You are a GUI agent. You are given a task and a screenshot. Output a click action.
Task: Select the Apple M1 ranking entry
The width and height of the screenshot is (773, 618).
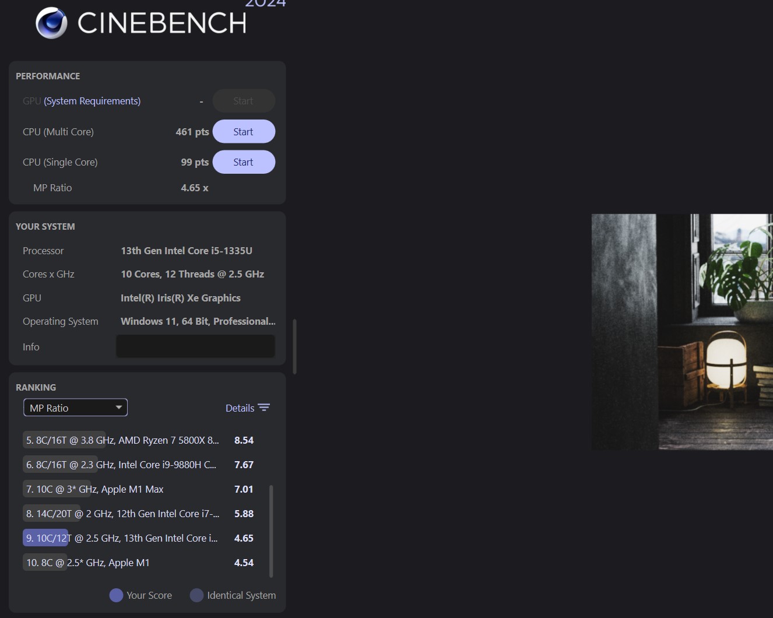tap(88, 563)
